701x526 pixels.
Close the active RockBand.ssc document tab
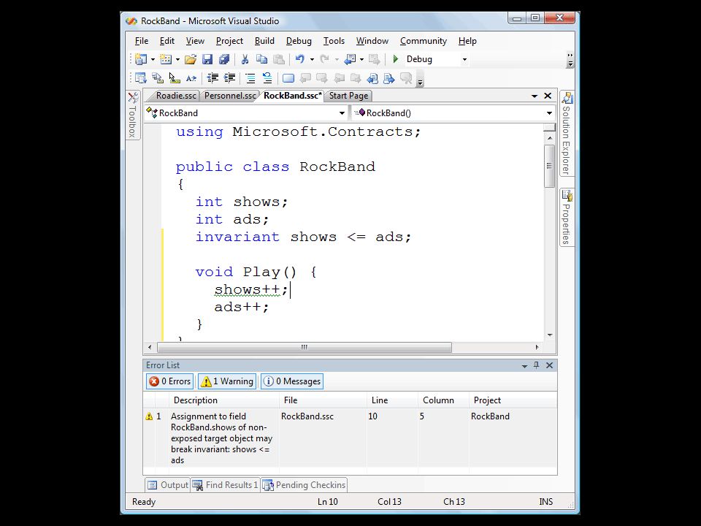[x=548, y=96]
